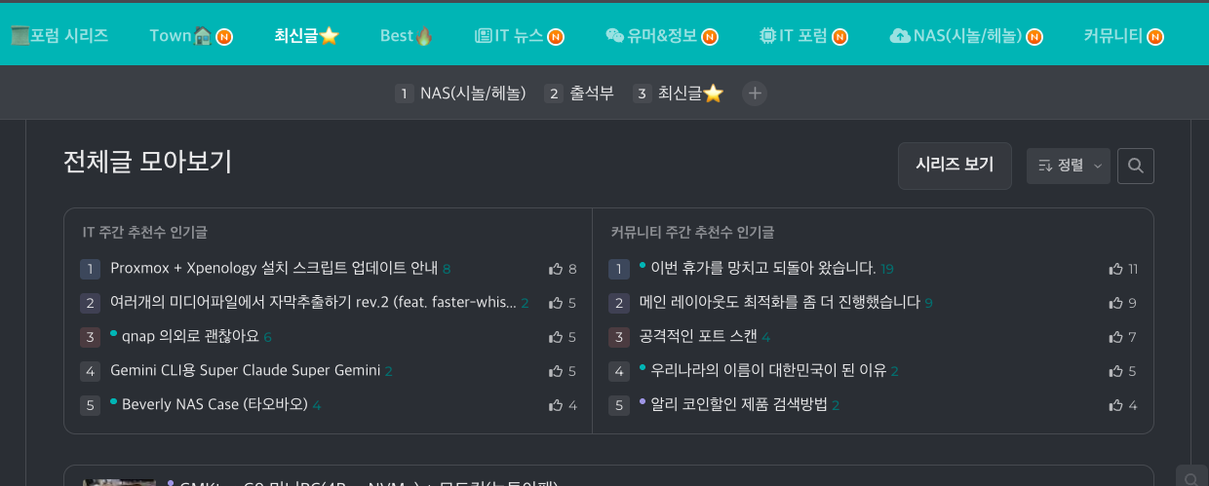Click the chip icon on IT 포럼 tab
The image size is (1209, 486).
coord(767,36)
